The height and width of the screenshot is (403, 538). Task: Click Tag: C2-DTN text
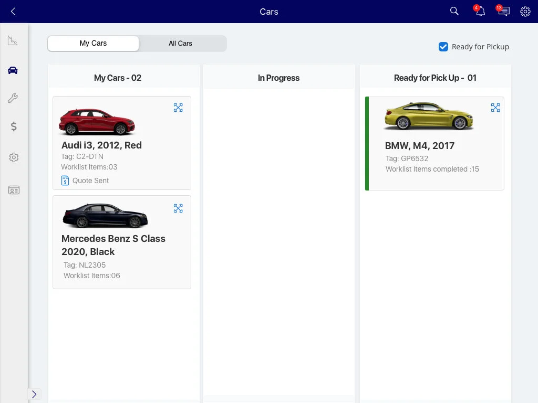pos(82,156)
